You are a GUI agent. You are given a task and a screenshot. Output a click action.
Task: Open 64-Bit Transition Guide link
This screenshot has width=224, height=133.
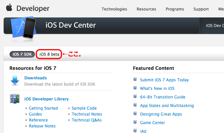pos(163,97)
